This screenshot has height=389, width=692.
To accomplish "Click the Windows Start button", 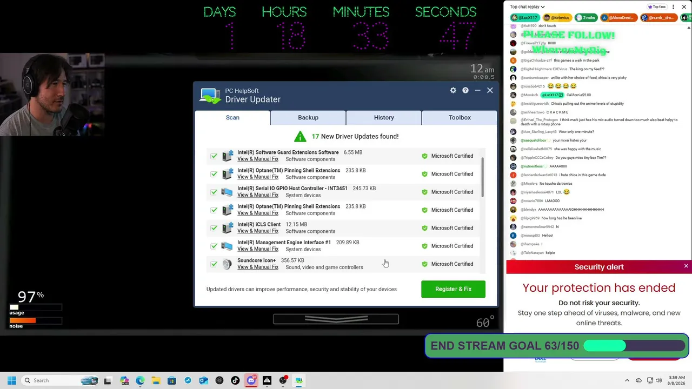I will pos(11,380).
